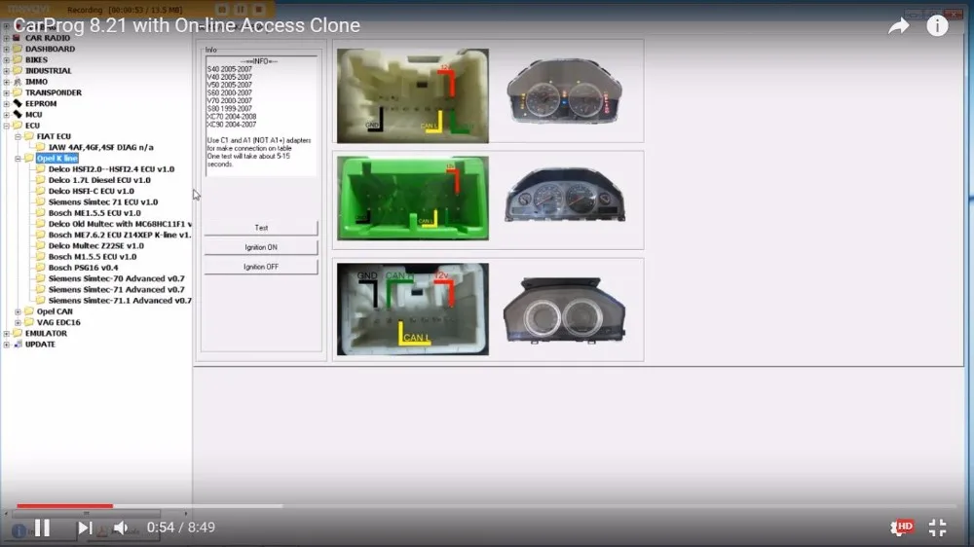Select the TRANSPONDER category
974x547 pixels.
pyautogui.click(x=53, y=92)
